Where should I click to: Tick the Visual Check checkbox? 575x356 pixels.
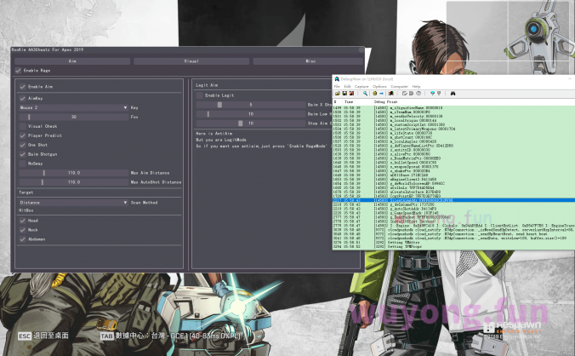[21, 126]
